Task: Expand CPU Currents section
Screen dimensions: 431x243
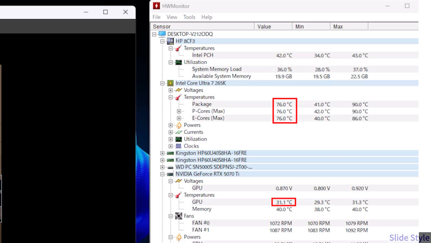Action: click(x=171, y=132)
